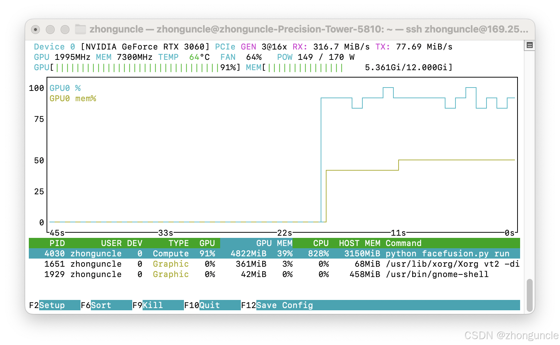560x345 pixels.
Task: Select the GPU0 mem% legend label
Action: pos(72,98)
